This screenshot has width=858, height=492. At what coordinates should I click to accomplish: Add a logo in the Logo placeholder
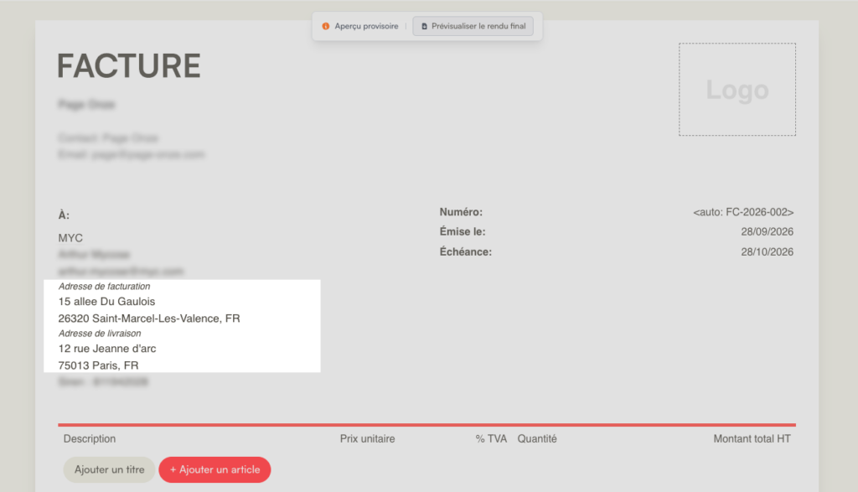coord(737,89)
